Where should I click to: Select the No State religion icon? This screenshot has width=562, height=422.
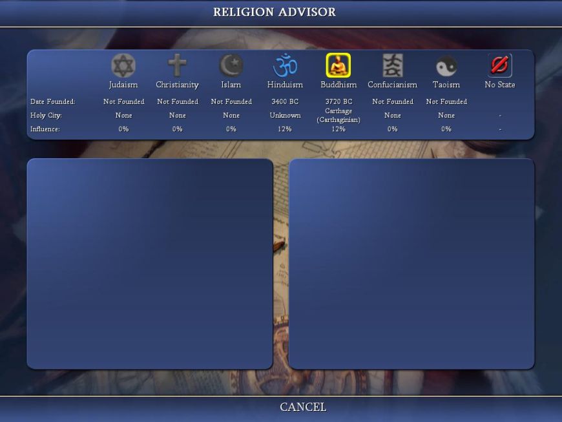click(499, 65)
